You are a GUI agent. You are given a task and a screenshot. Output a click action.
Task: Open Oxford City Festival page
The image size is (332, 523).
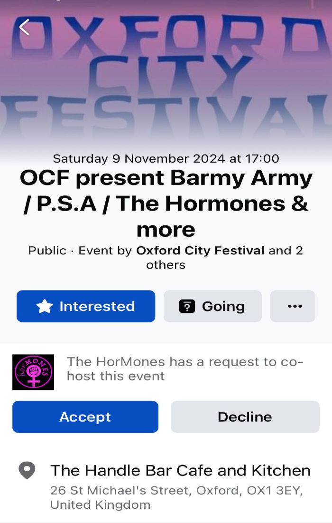(200, 250)
